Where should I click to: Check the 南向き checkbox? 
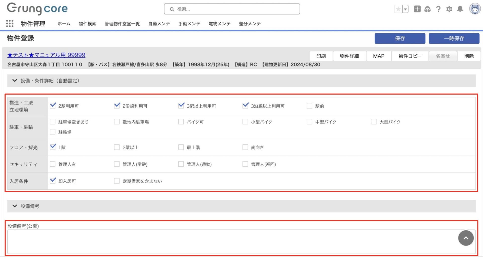coord(245,147)
